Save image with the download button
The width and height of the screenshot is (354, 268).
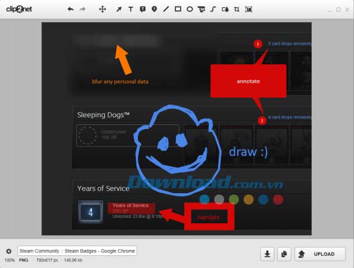pyautogui.click(x=267, y=254)
